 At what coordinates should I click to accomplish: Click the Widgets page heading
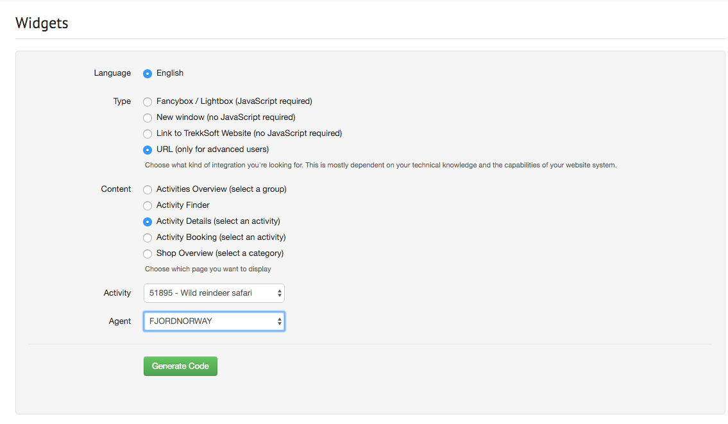coord(42,22)
